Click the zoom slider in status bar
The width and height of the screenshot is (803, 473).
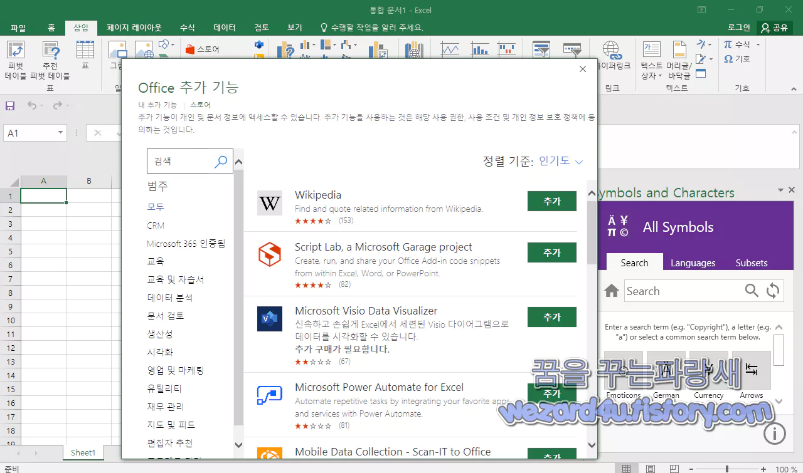click(728, 469)
